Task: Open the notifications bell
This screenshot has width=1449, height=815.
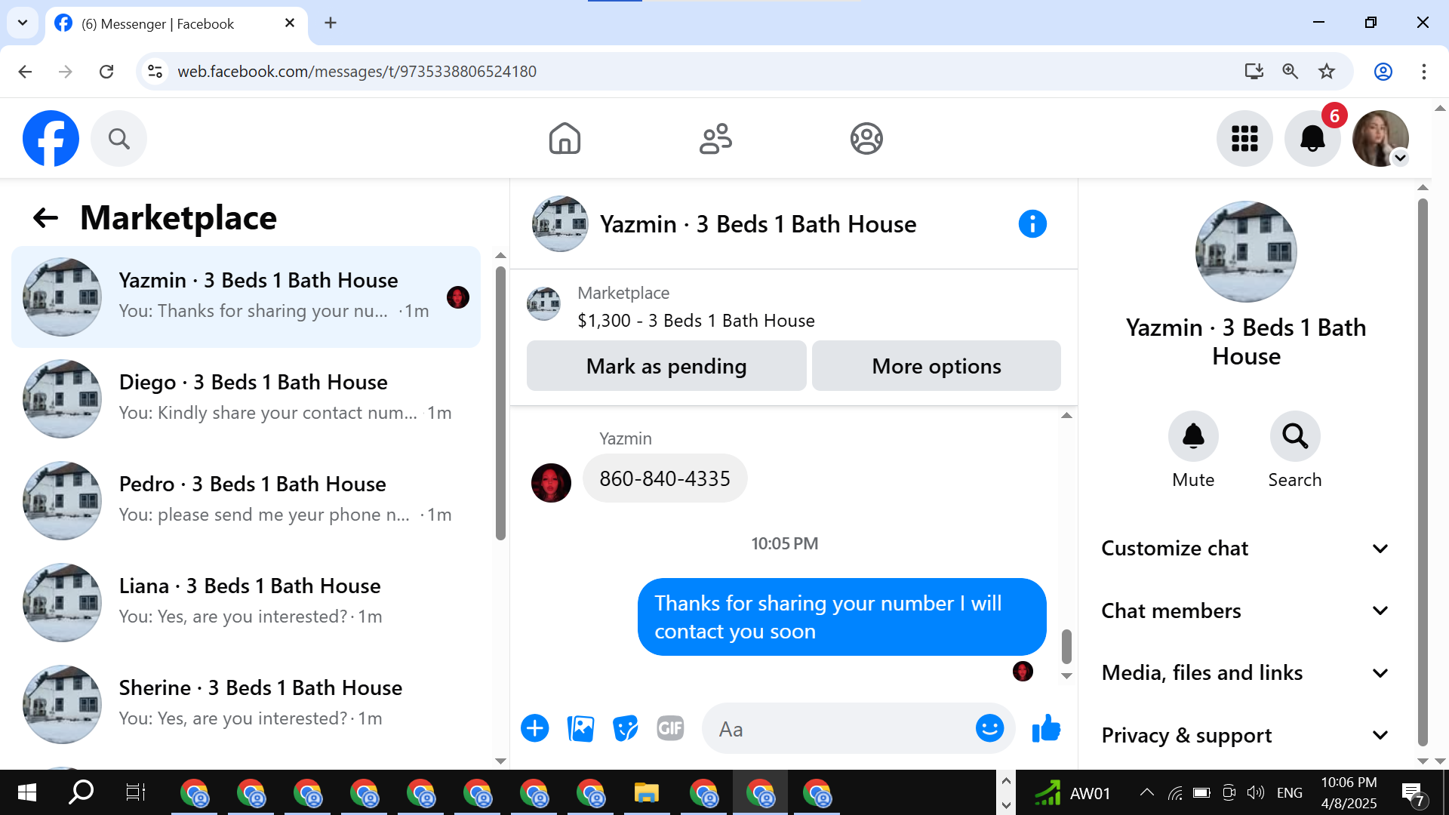Action: coord(1312,139)
